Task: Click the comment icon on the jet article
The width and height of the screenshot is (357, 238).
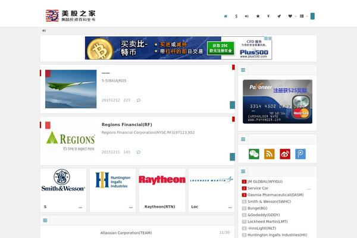Action: tap(139, 100)
